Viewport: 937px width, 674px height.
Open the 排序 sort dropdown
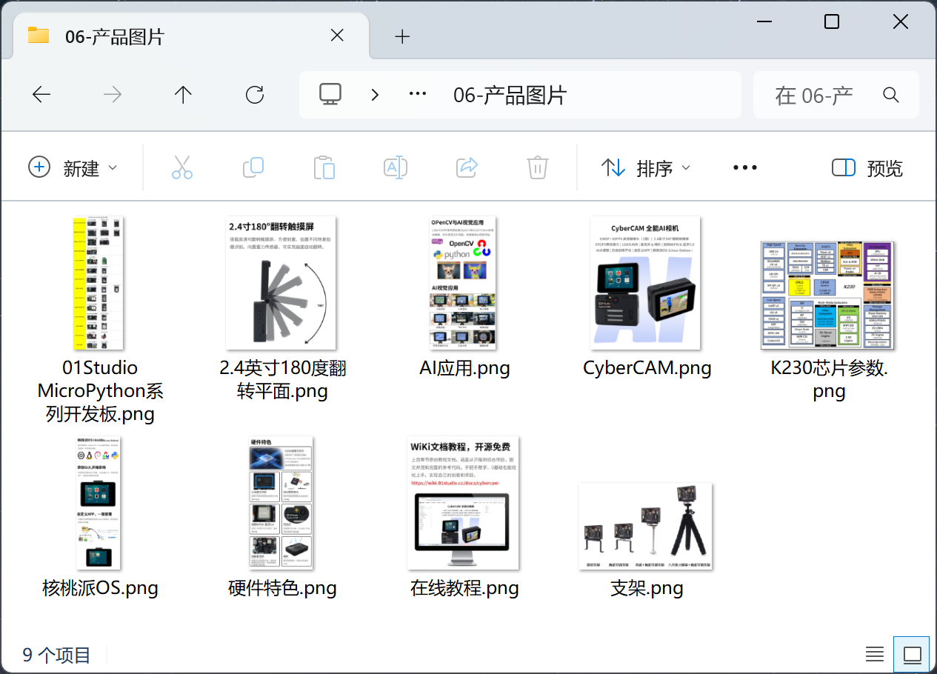(x=645, y=168)
